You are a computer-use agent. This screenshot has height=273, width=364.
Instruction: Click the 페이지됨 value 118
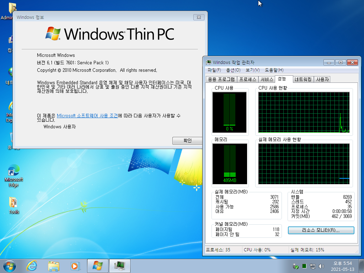[276, 229]
